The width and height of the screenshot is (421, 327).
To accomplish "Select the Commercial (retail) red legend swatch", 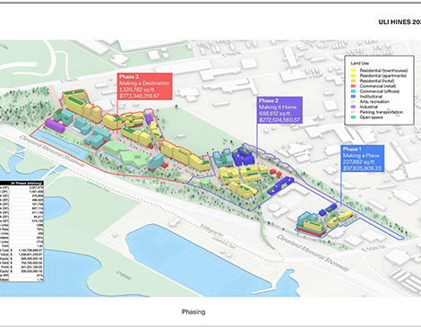I will 353,86.
